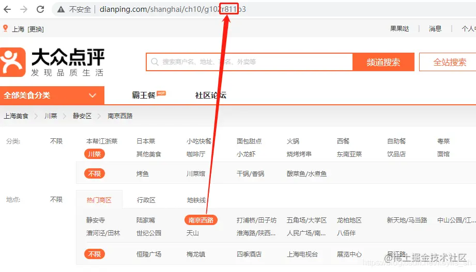The image size is (476, 272).
Task: Select the 其他美食 category
Action: click(x=149, y=154)
